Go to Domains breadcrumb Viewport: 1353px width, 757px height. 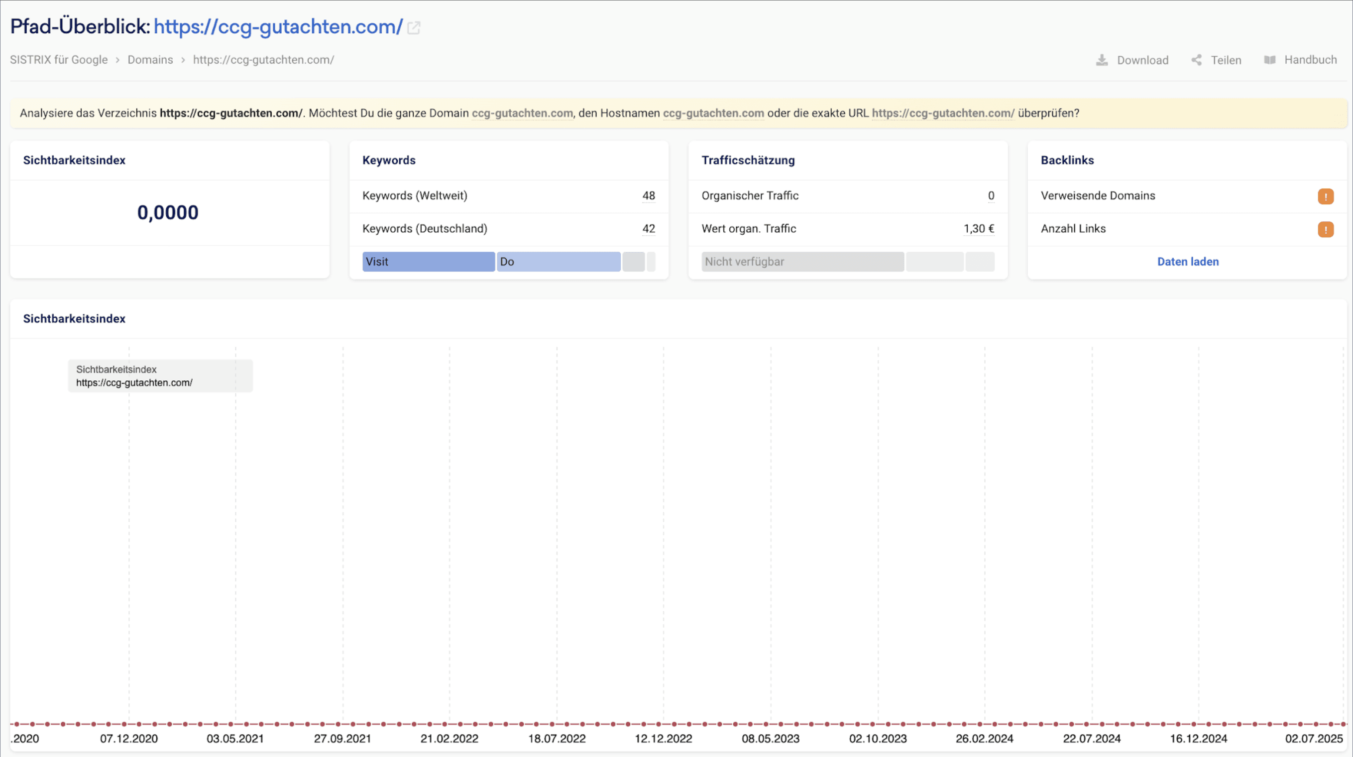click(150, 60)
